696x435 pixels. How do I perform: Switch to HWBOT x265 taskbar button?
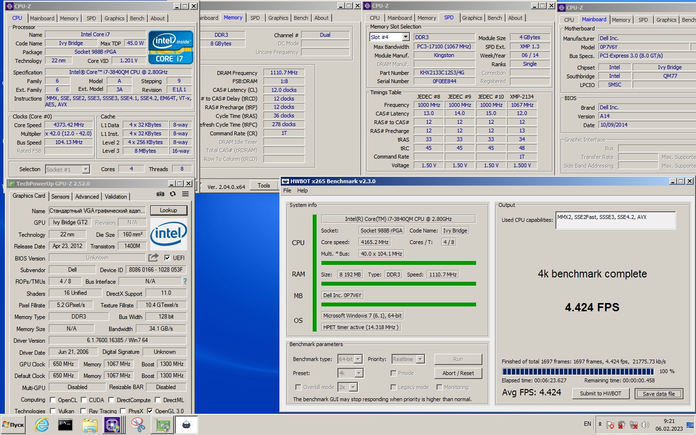coord(187,425)
